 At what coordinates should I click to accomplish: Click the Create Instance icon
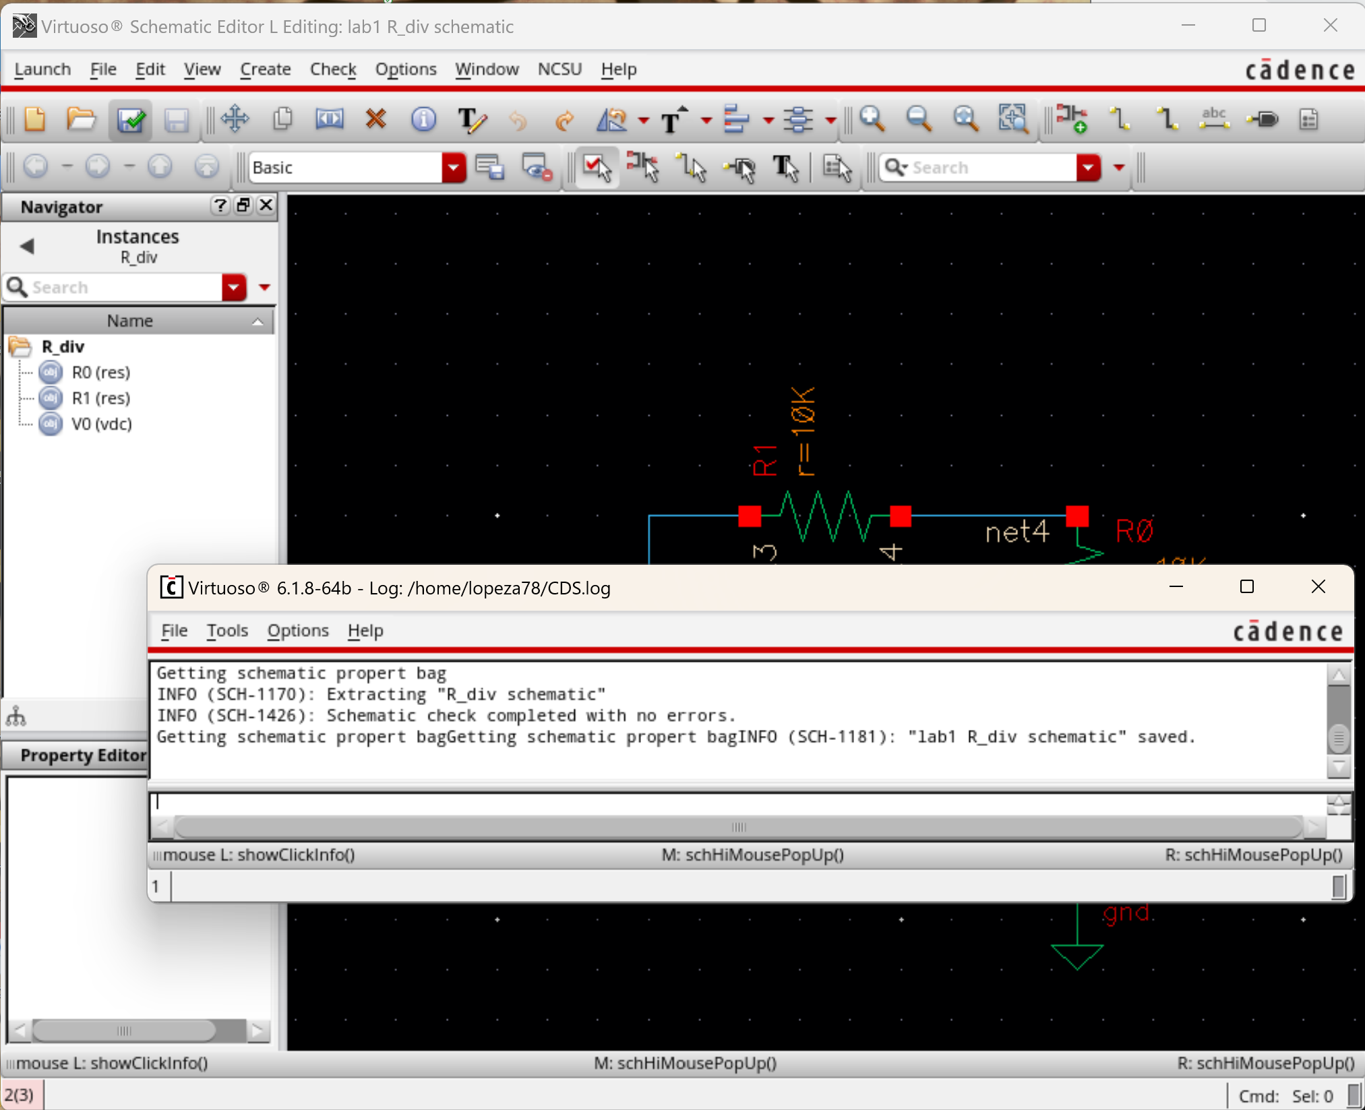(x=1070, y=120)
